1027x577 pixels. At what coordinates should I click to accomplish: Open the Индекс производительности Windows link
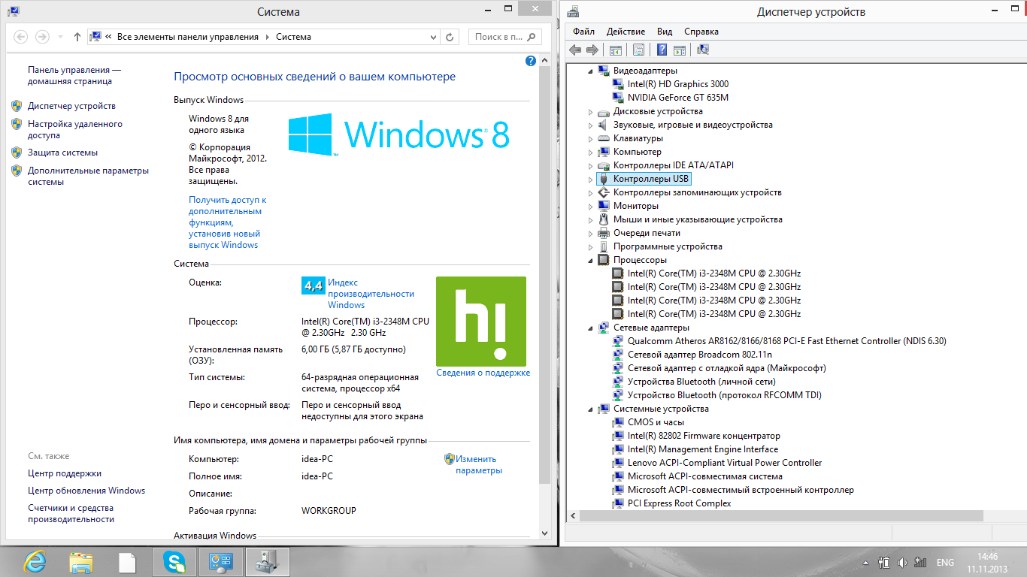[371, 294]
